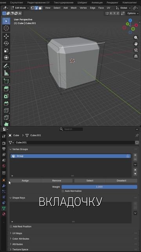Enable face select mode
Viewport: 141px width, 252px height.
(40, 8)
